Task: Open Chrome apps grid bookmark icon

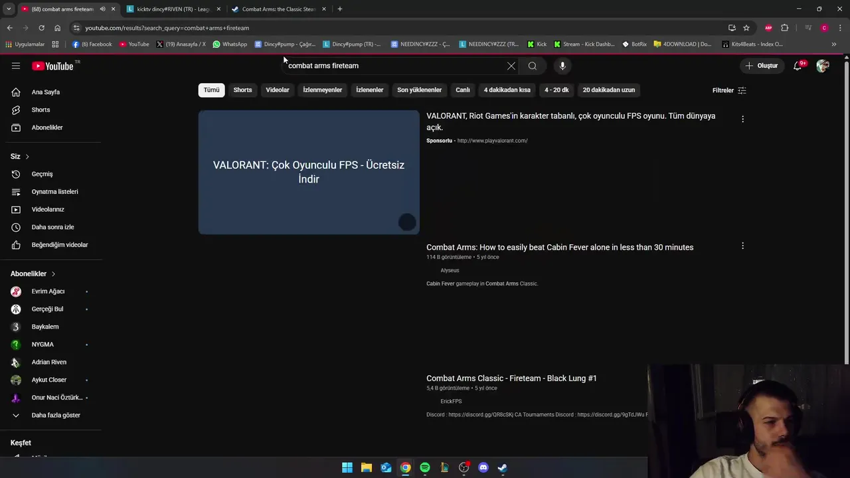Action: click(x=55, y=44)
